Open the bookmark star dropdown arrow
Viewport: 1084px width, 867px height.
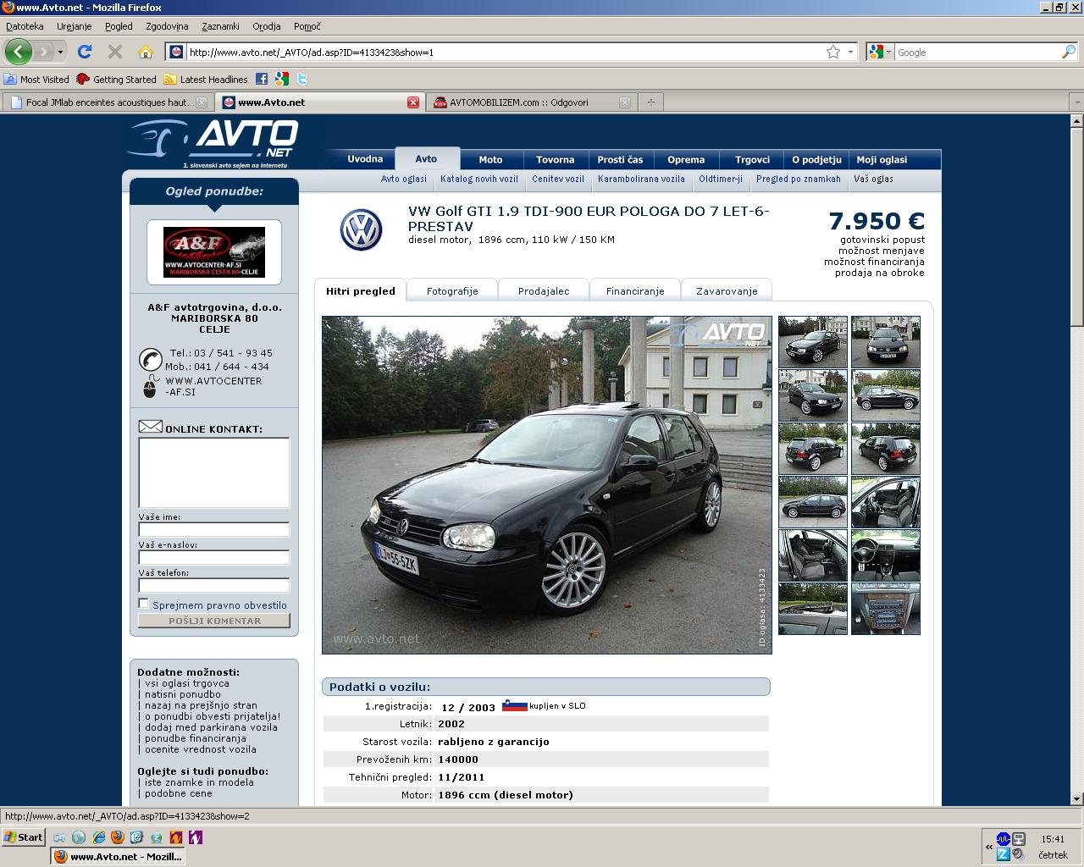(850, 52)
